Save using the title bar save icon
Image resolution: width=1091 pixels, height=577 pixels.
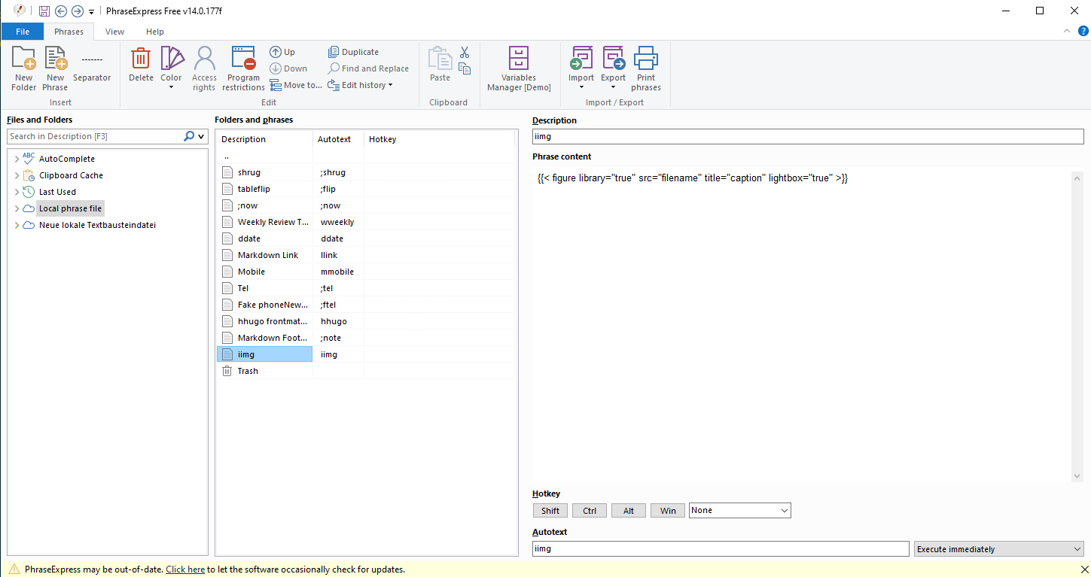click(x=44, y=11)
